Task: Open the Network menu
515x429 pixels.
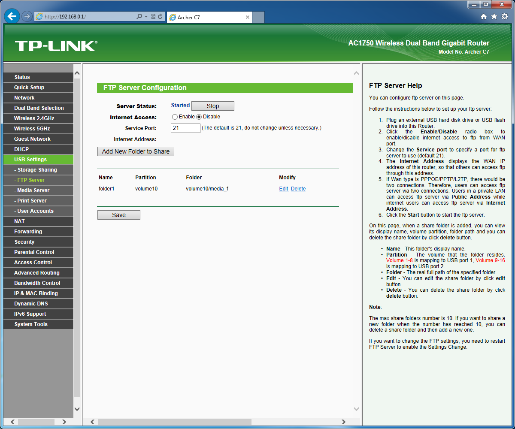Action: 38,98
